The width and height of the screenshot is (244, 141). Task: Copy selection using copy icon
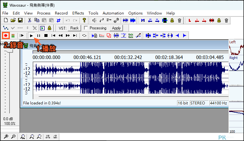(x=37, y=20)
